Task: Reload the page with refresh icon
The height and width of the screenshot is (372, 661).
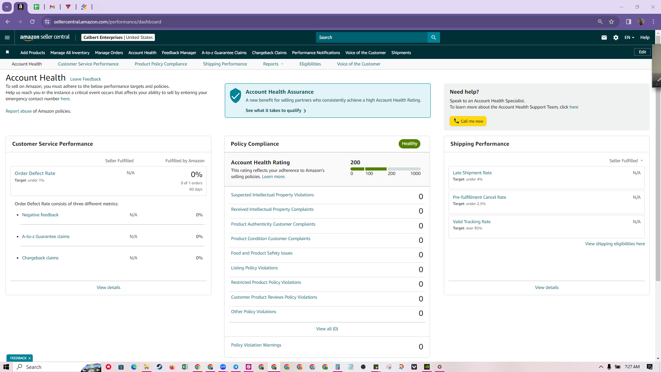Action: [x=32, y=22]
